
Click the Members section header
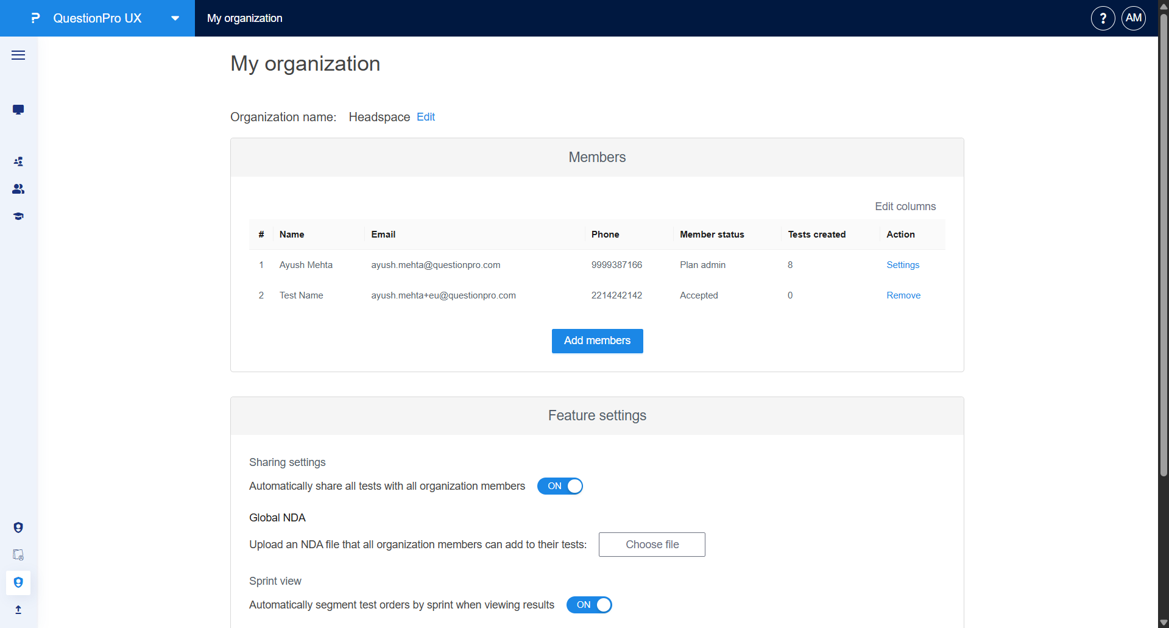(x=597, y=157)
